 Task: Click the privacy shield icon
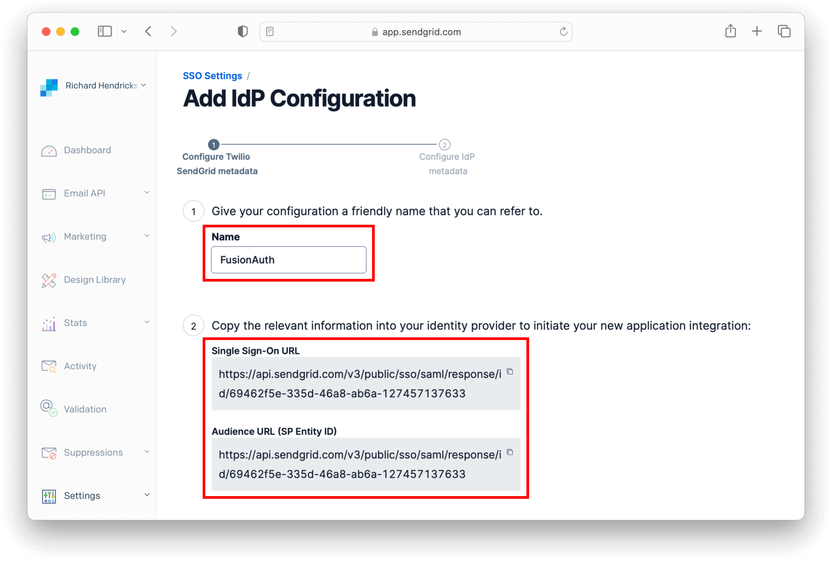(243, 32)
